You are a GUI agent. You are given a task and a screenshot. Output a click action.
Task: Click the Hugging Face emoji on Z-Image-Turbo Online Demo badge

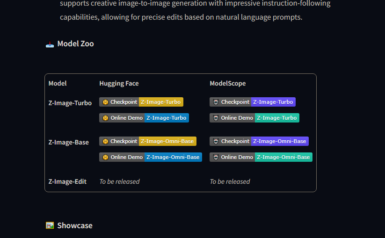(105, 118)
